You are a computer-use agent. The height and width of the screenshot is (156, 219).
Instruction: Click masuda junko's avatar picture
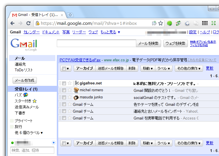(x=76, y=98)
